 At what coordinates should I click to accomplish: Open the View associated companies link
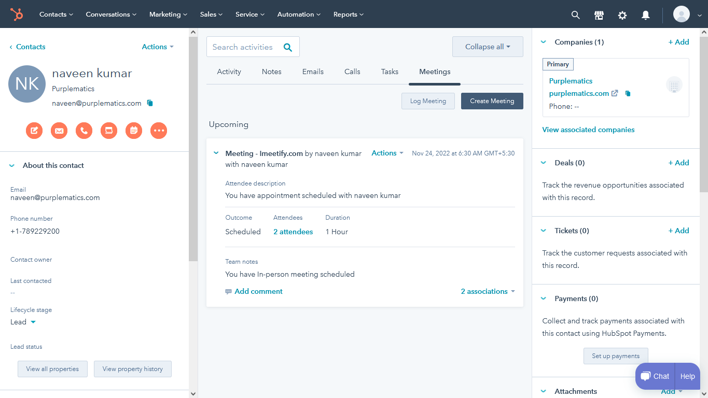(588, 130)
